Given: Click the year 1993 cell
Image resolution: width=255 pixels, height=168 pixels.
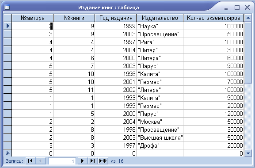Looking at the screenshot, I should click(x=116, y=98).
